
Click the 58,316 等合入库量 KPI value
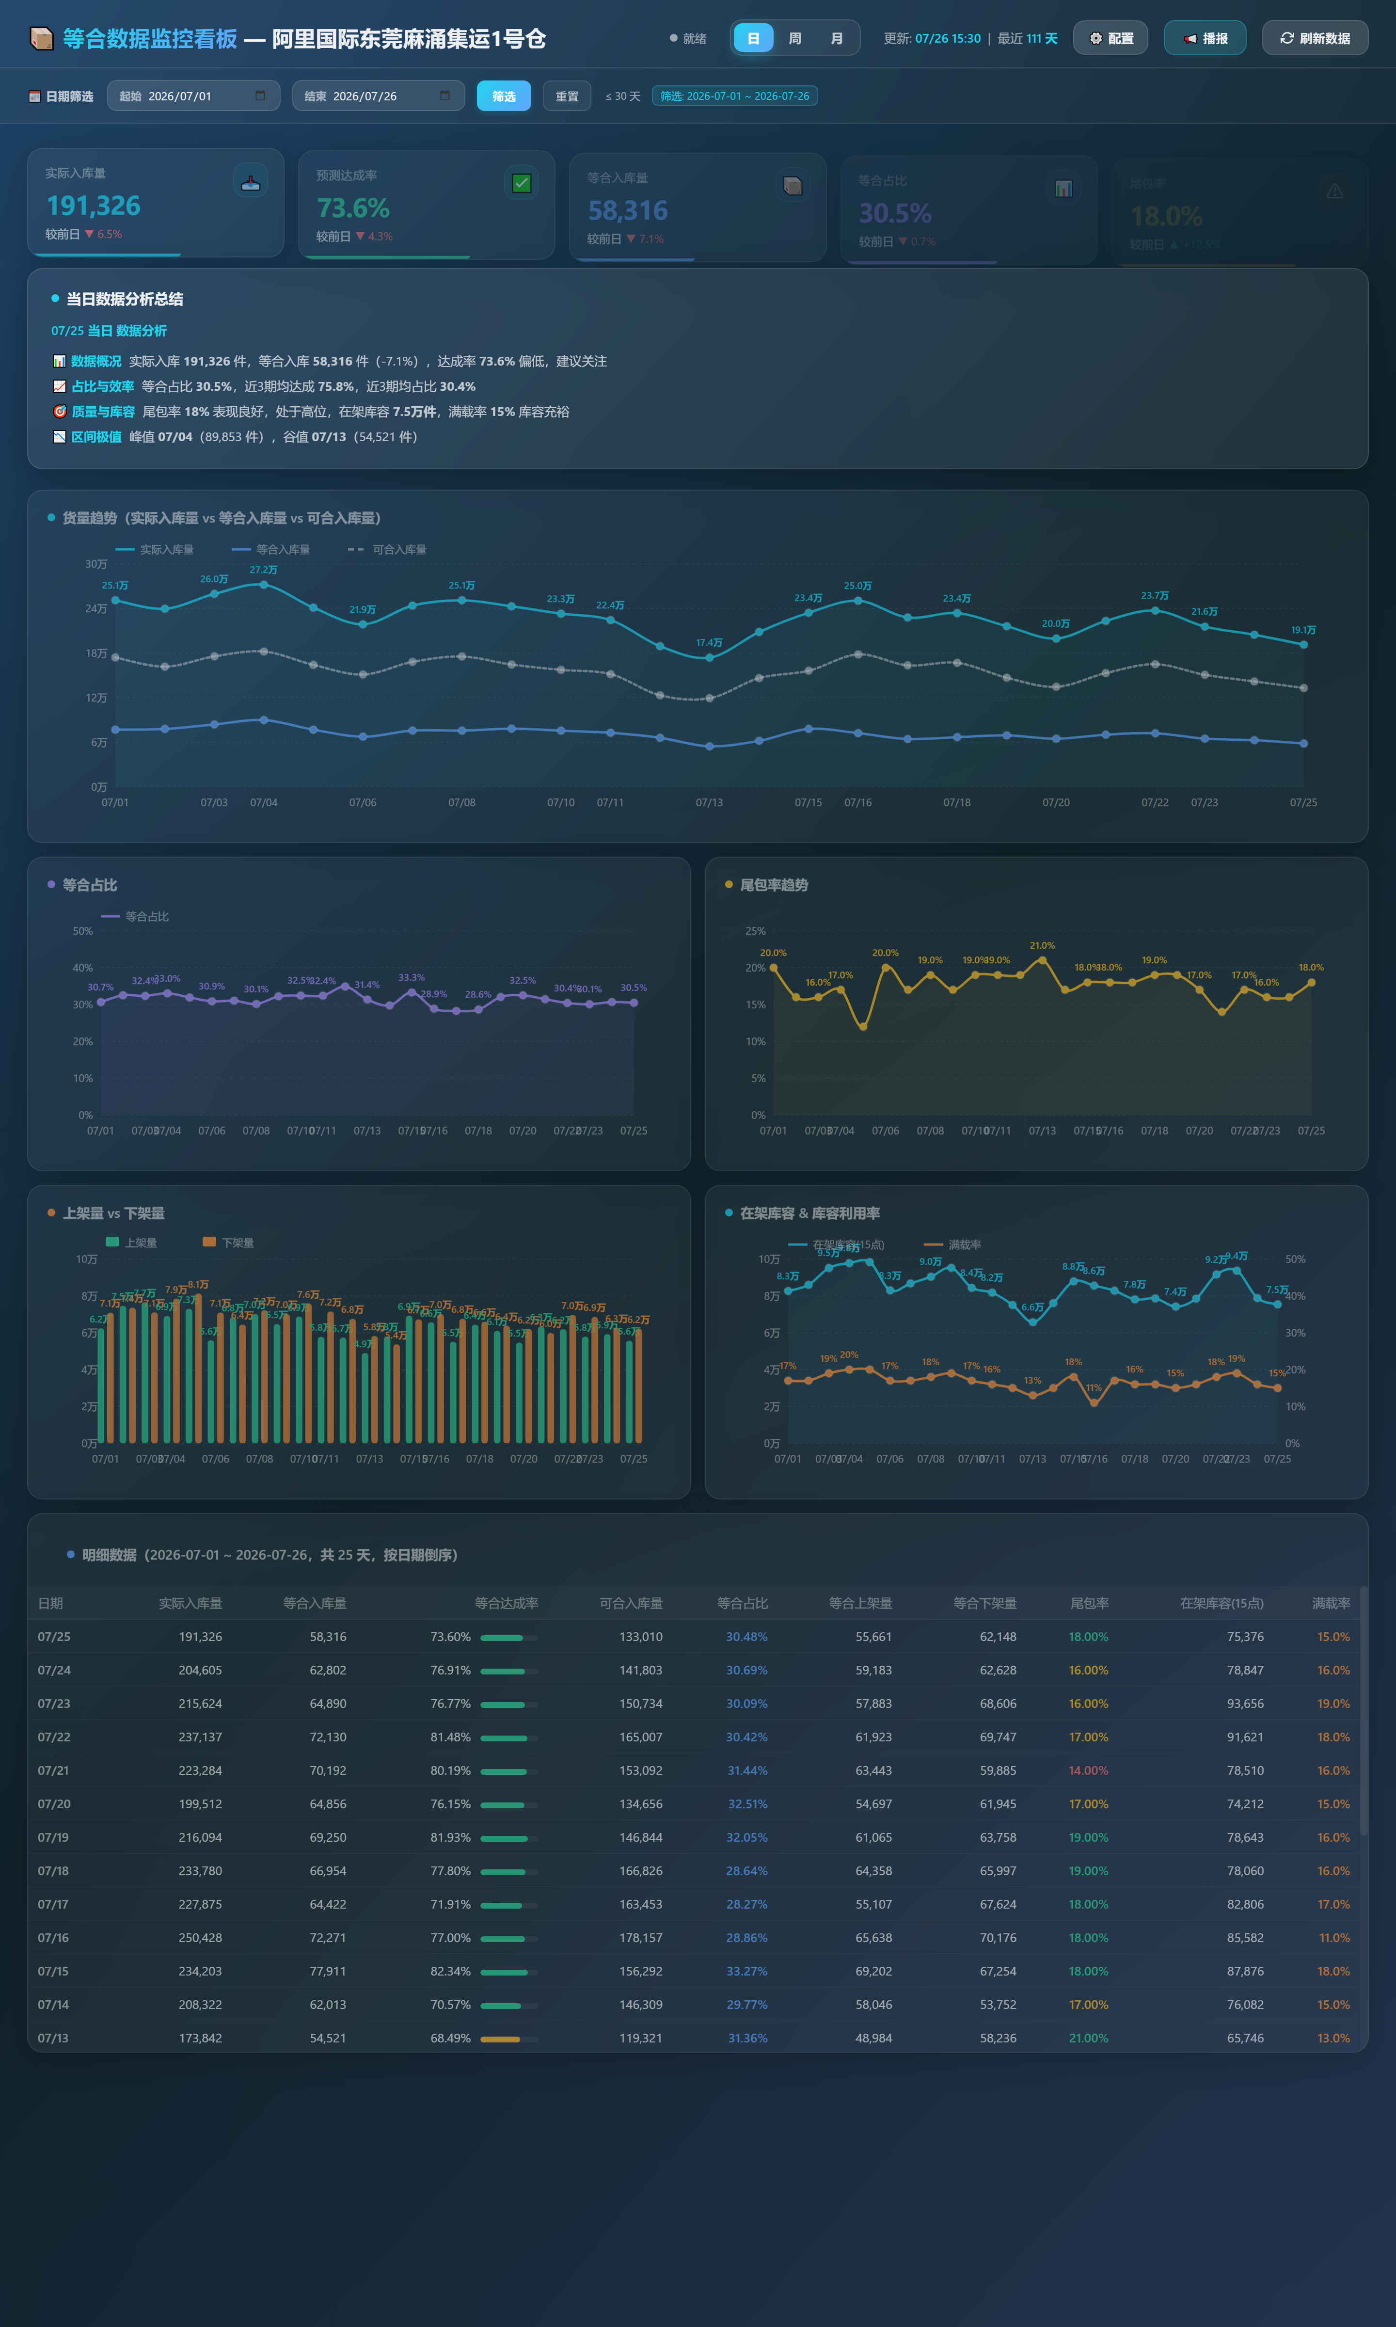point(627,211)
